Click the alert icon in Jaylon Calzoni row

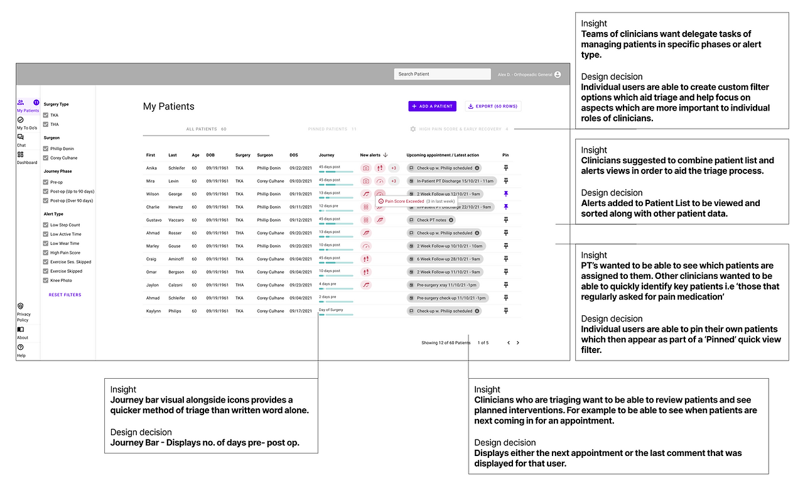[366, 285]
